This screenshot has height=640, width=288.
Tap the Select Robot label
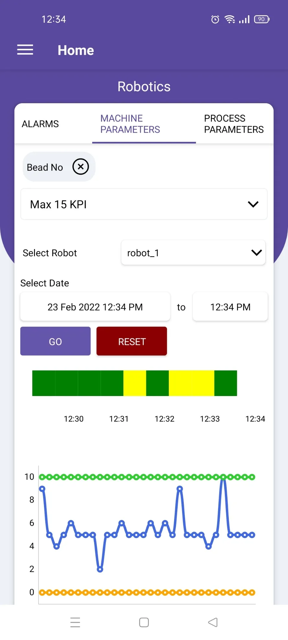tap(50, 253)
